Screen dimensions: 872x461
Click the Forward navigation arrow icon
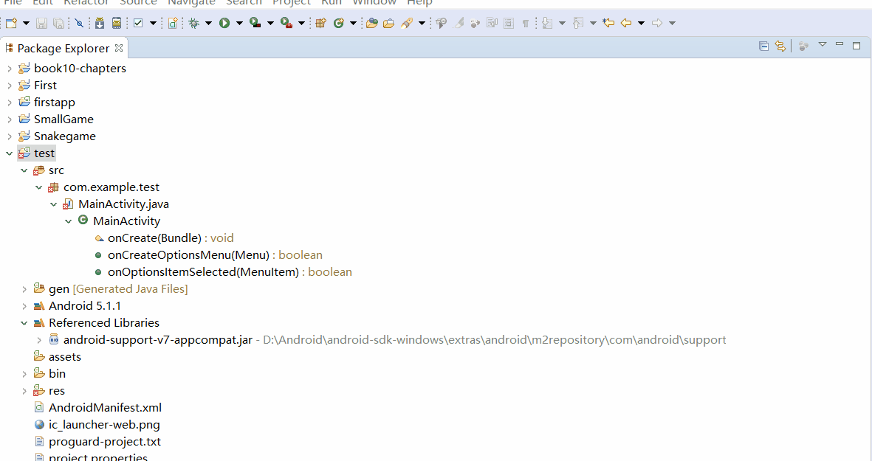tap(657, 24)
